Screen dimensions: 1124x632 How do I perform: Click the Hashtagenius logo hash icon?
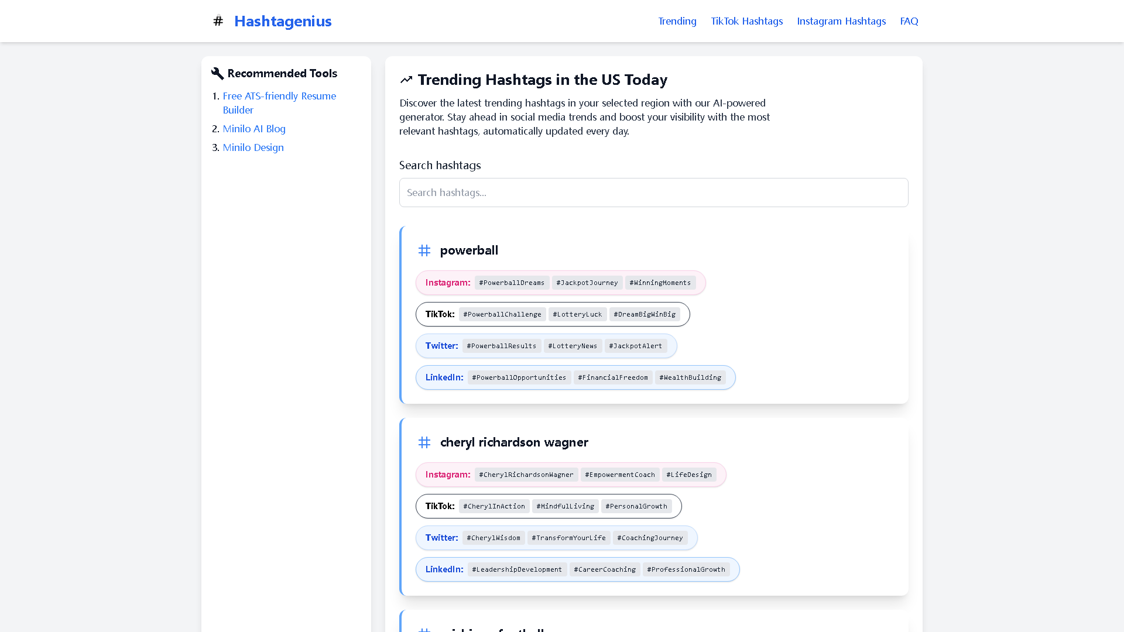point(218,21)
